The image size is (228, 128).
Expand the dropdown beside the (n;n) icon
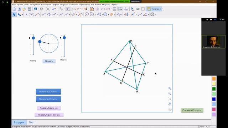pos(129,9)
